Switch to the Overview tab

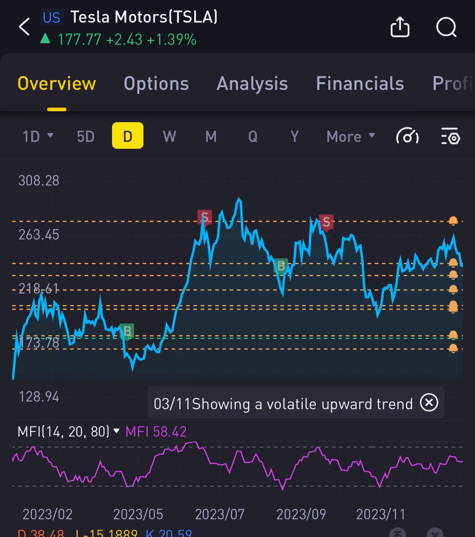pyautogui.click(x=57, y=83)
